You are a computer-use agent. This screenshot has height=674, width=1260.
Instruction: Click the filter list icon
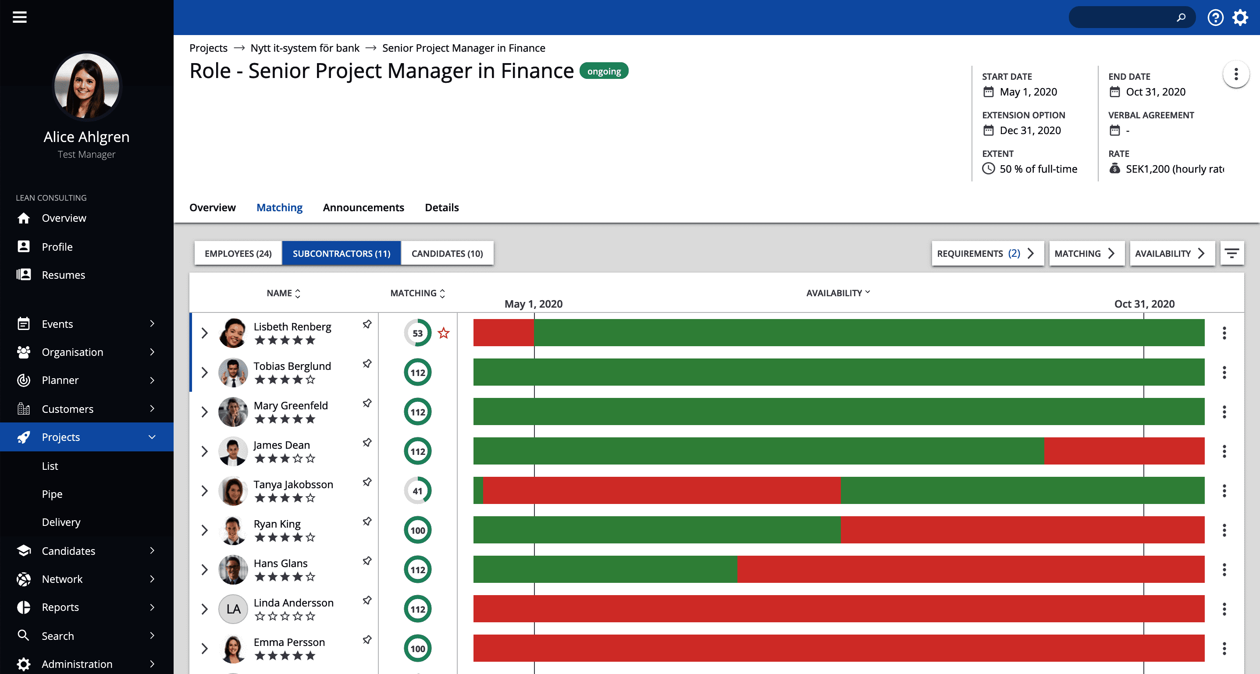point(1231,253)
